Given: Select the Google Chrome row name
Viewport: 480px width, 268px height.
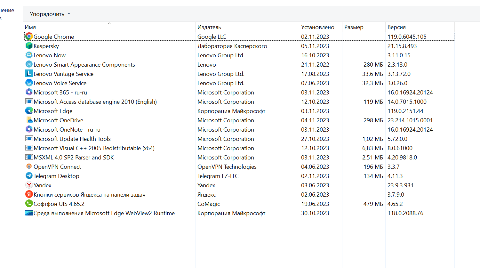Looking at the screenshot, I should click(x=54, y=37).
